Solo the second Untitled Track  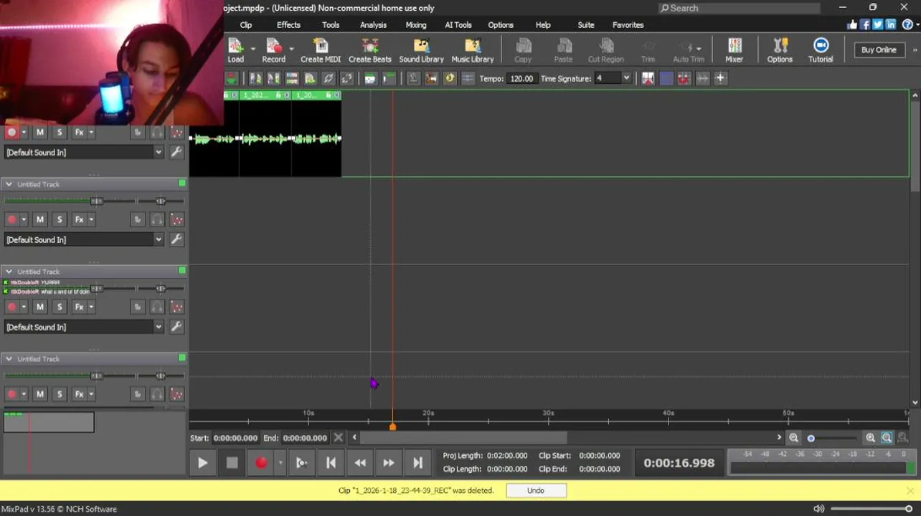click(x=60, y=219)
